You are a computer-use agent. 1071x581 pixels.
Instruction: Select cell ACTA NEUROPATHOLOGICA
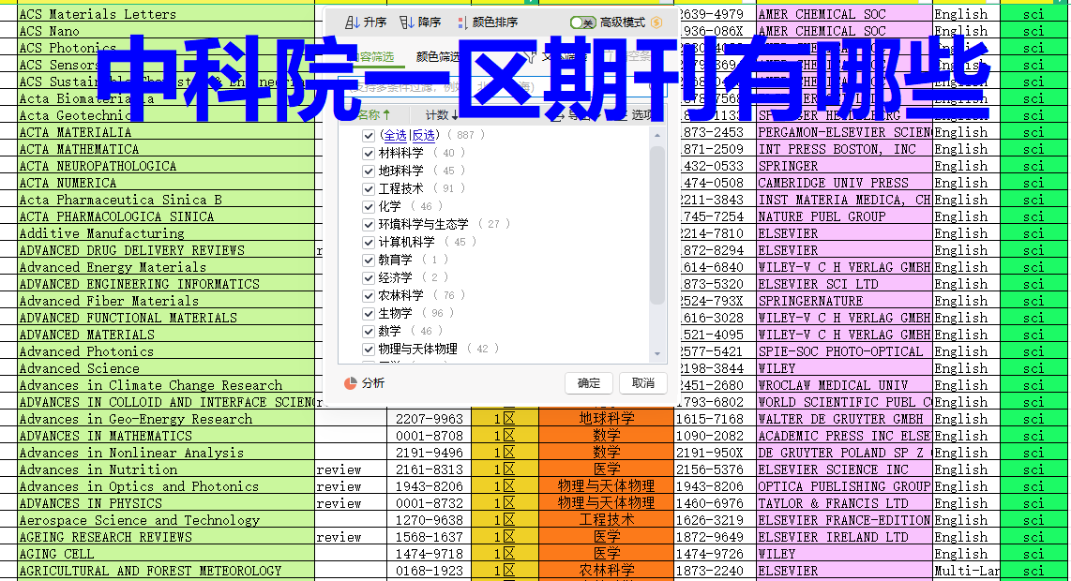click(x=166, y=166)
